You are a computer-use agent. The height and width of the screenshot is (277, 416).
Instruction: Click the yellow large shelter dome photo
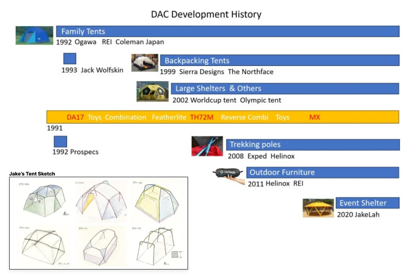(x=153, y=92)
